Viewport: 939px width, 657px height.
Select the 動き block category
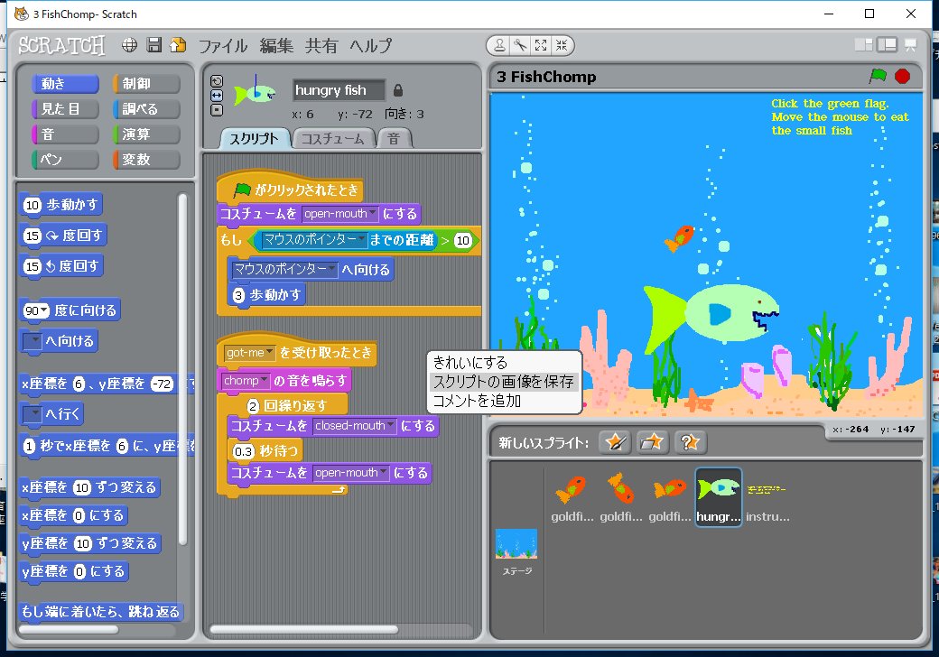(65, 84)
